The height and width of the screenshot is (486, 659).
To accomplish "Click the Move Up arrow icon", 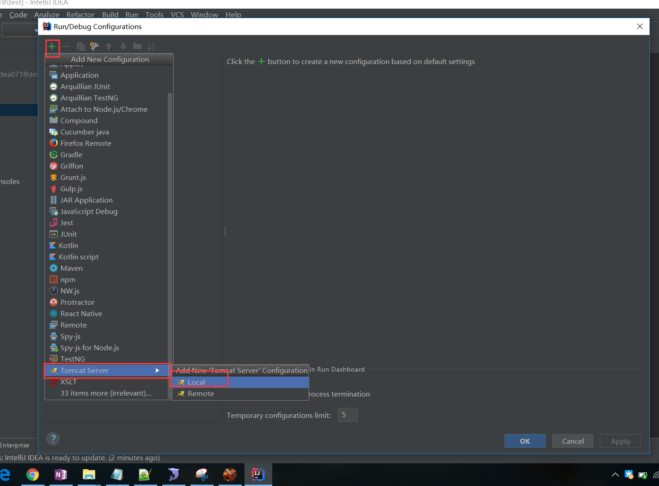I will pos(109,46).
